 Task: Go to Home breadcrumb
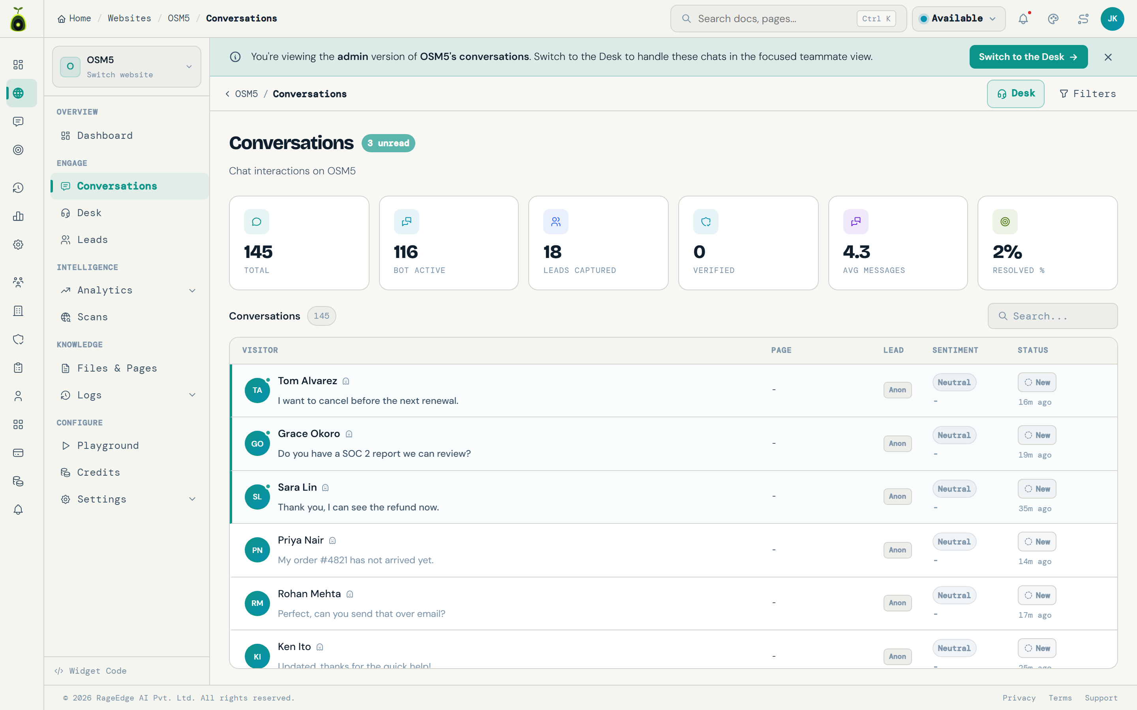point(74,18)
